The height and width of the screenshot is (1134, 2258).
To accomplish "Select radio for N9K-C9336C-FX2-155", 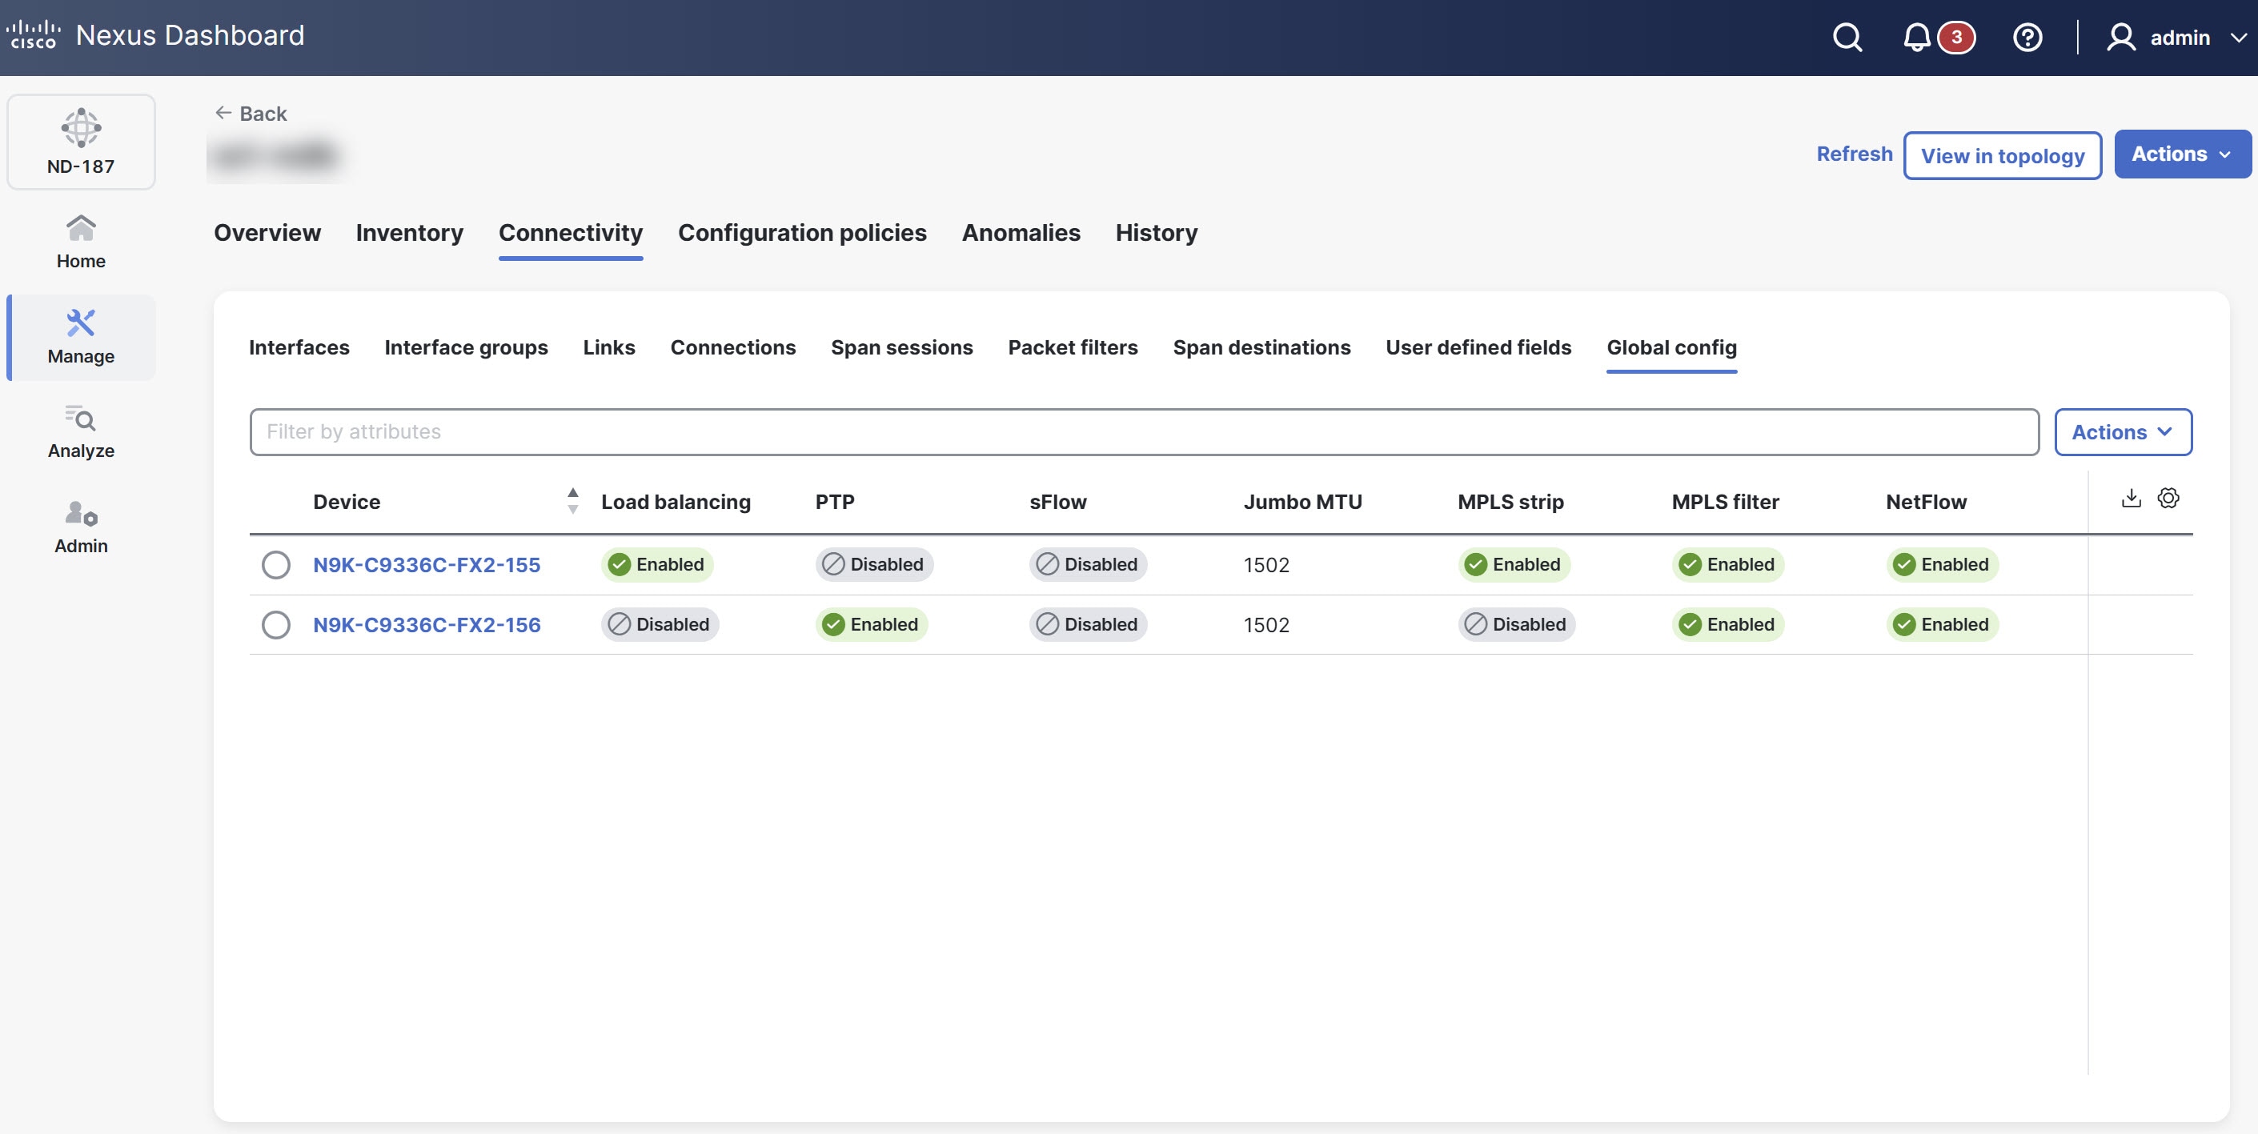I will [x=276, y=565].
